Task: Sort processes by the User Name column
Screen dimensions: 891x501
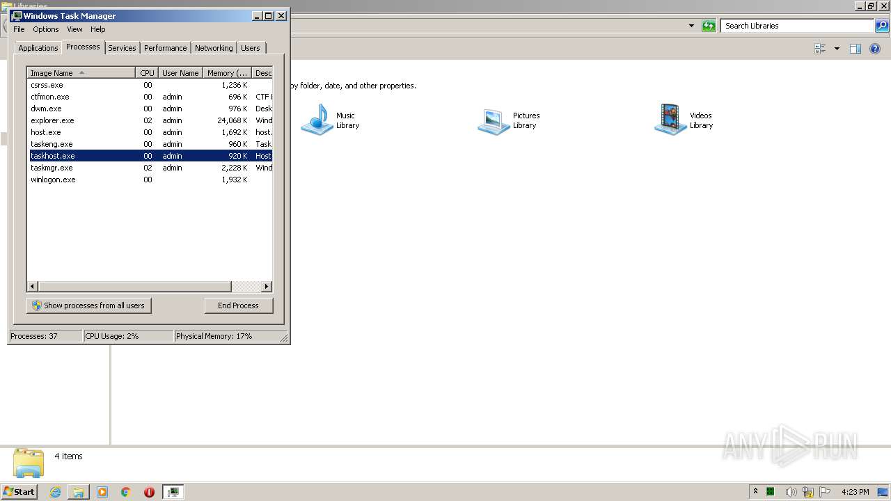Action: (x=180, y=73)
